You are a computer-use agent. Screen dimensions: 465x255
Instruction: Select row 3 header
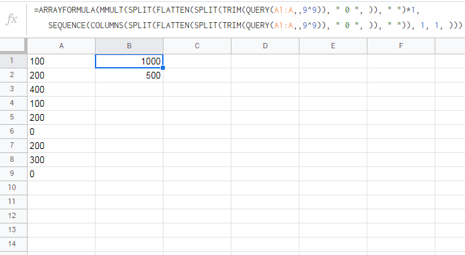click(13, 89)
